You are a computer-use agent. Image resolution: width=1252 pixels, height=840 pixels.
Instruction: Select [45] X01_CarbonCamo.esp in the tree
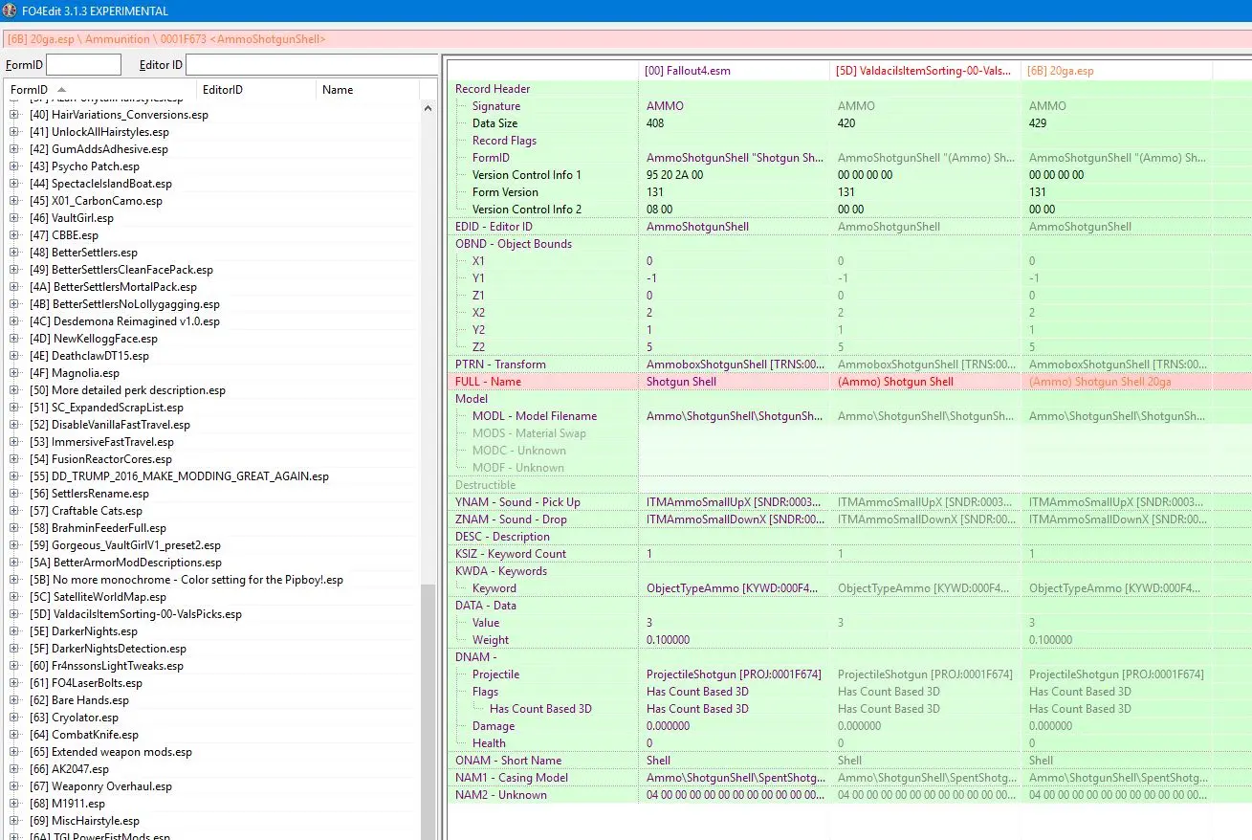[96, 201]
